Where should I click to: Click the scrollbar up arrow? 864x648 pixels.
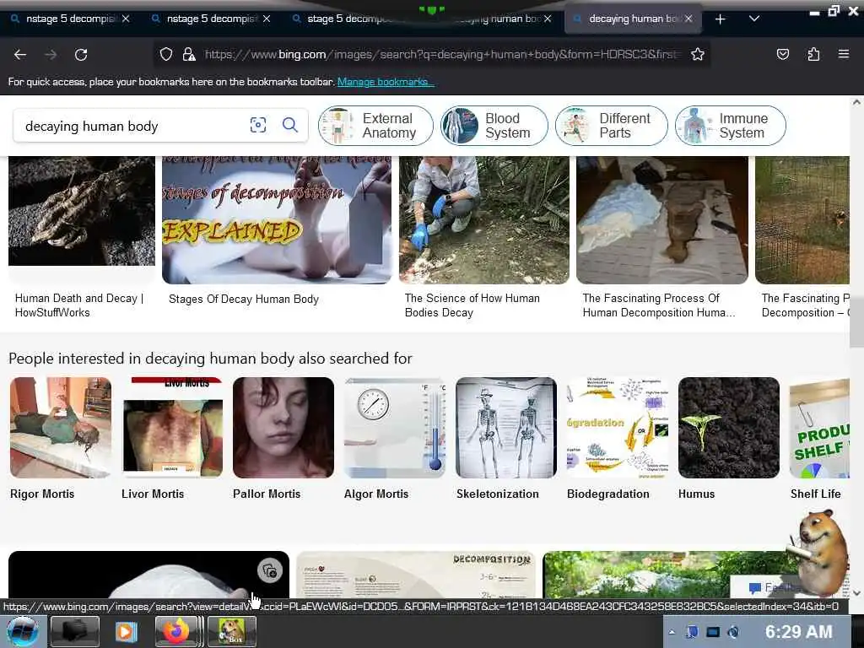pyautogui.click(x=856, y=102)
